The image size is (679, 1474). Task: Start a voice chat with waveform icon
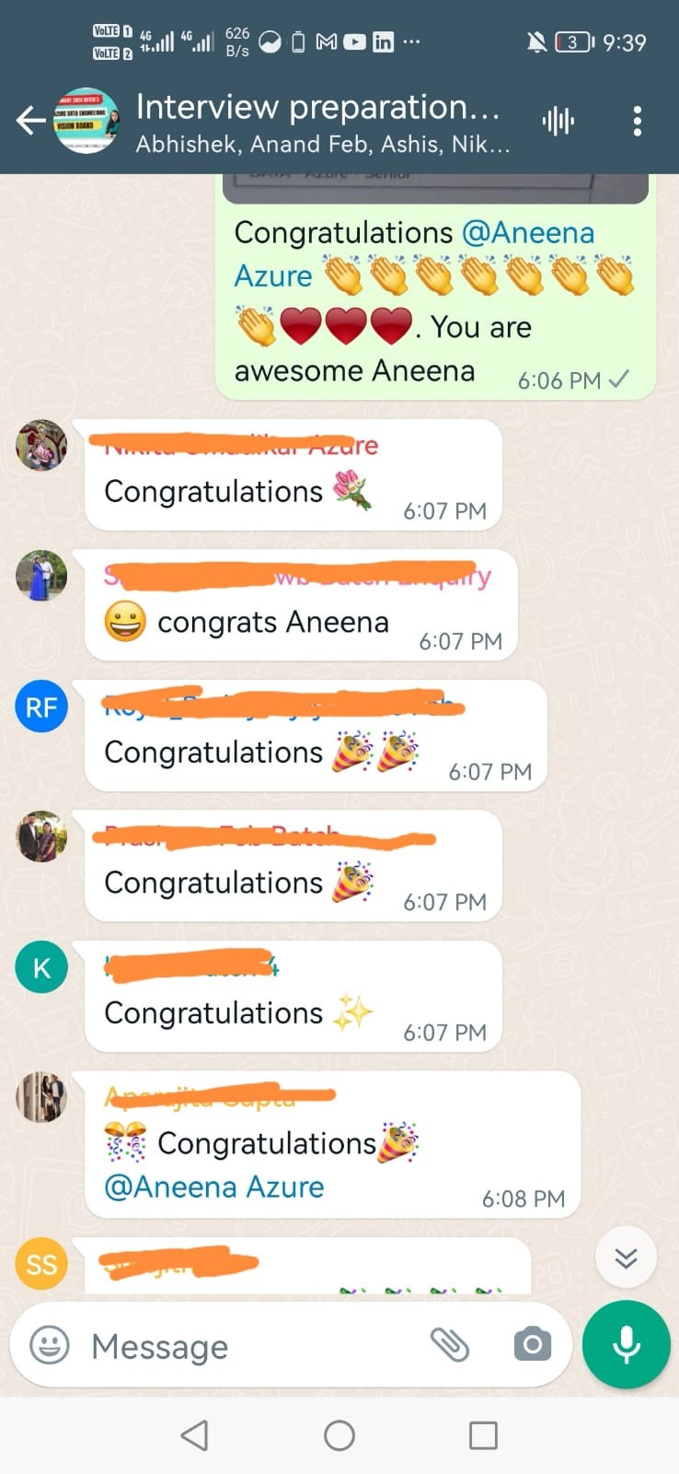coord(558,121)
